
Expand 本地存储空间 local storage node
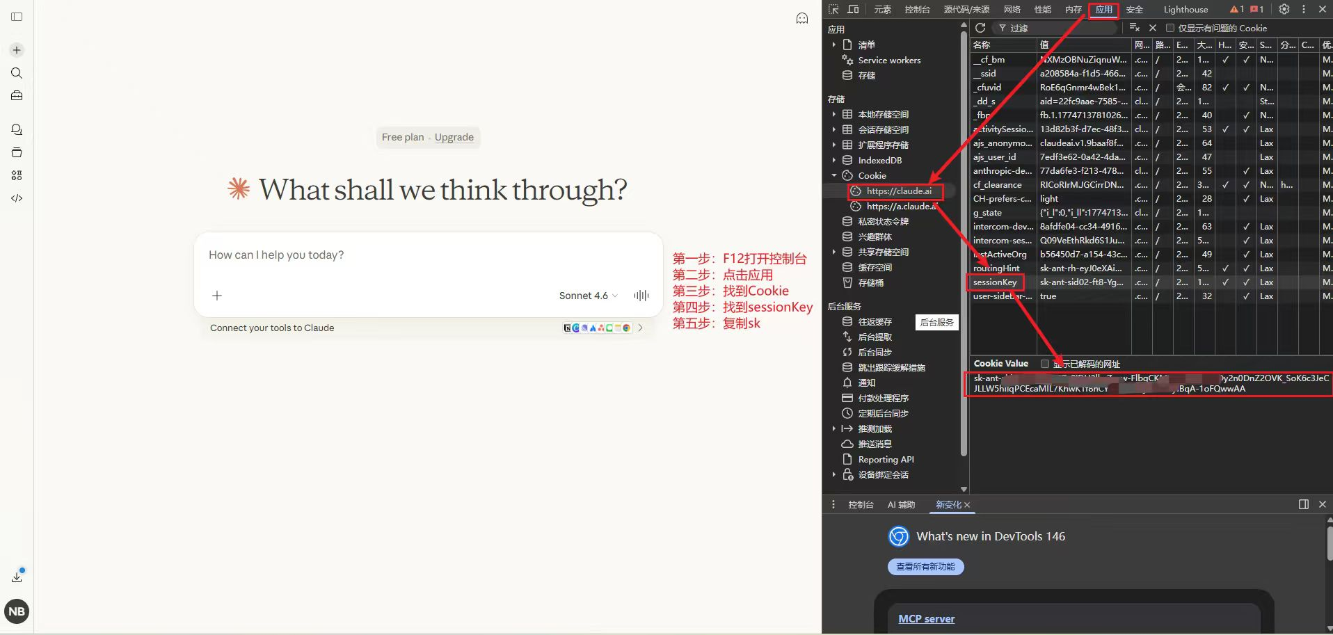833,114
